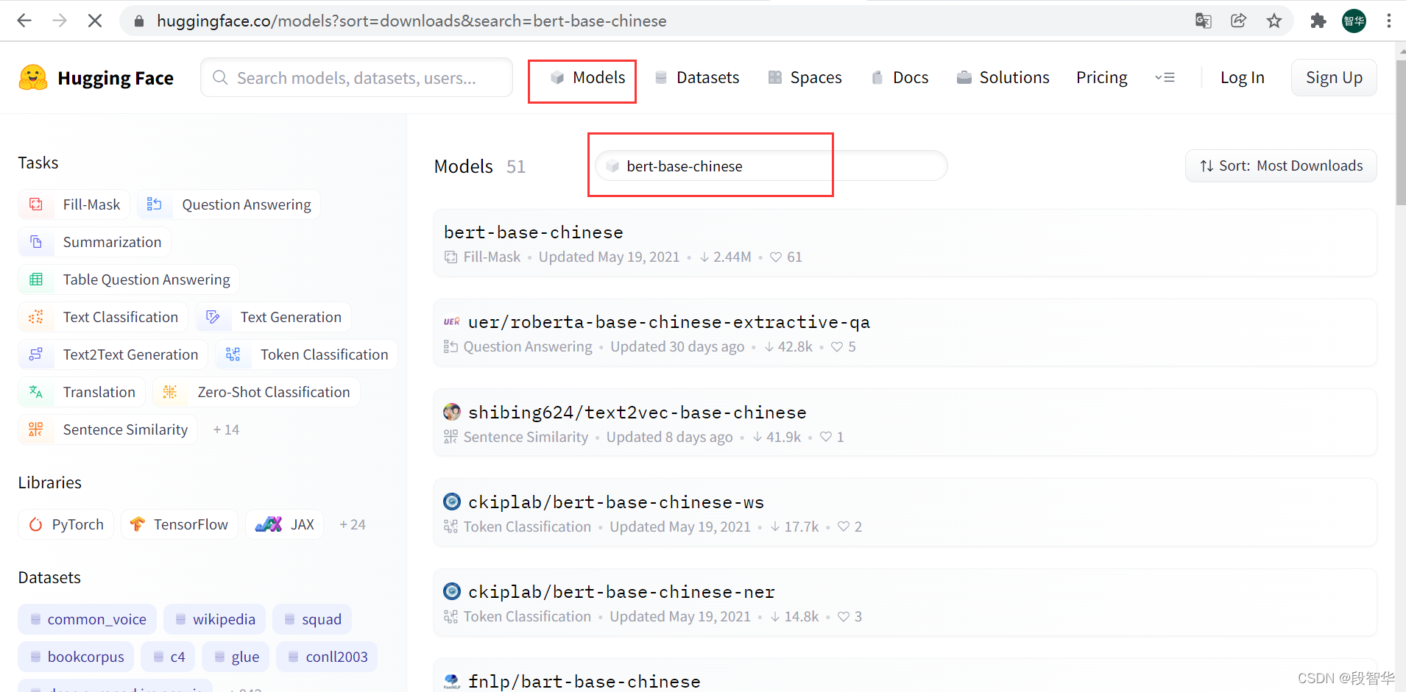The image size is (1406, 692).
Task: Select Sentence Similarity task filter
Action: (107, 429)
